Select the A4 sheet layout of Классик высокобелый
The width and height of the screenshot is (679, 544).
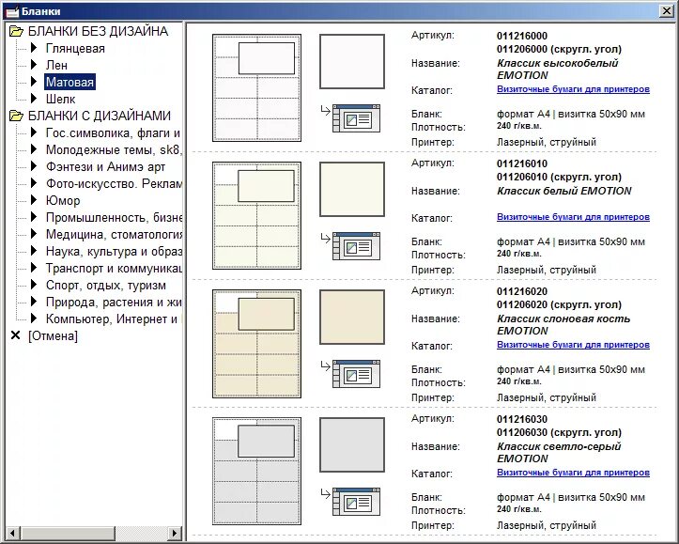point(256,88)
